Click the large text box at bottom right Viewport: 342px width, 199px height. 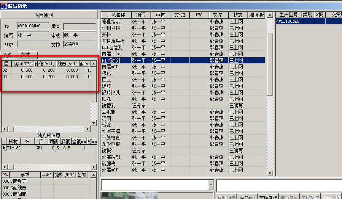pyautogui.click(x=279, y=185)
